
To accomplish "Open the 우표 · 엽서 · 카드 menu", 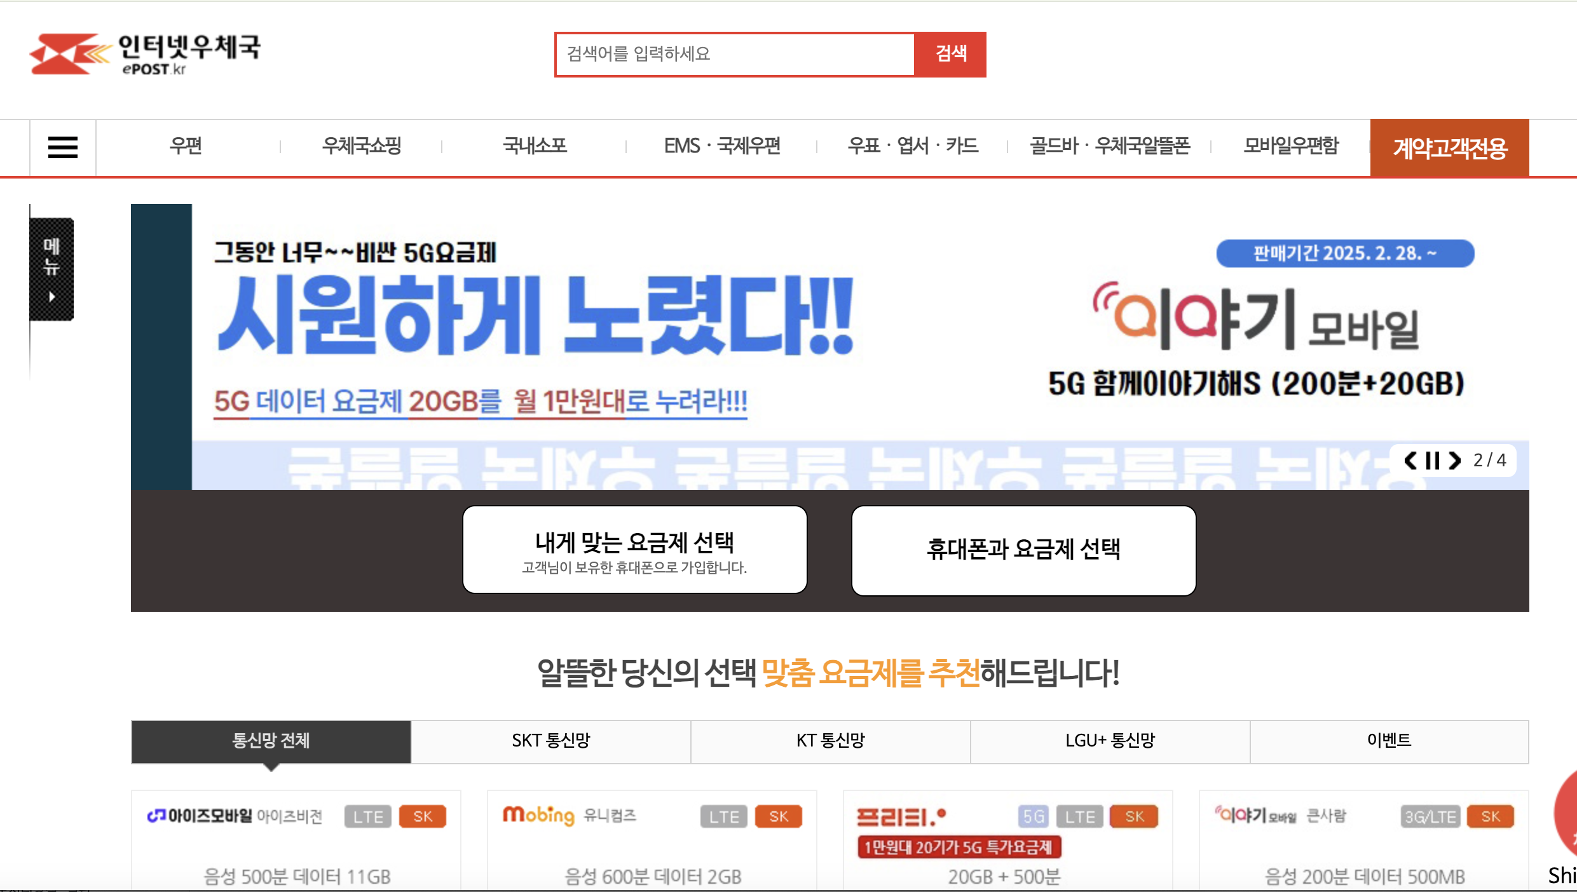I will pyautogui.click(x=913, y=146).
